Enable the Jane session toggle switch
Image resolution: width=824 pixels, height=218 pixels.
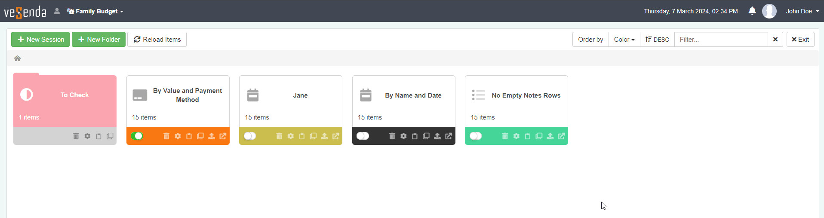[250, 136]
